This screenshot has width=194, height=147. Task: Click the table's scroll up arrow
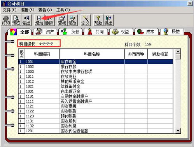pos(178,52)
